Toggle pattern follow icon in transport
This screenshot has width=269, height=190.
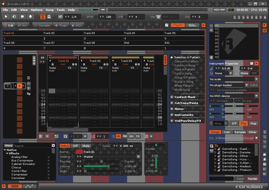click(x=43, y=16)
